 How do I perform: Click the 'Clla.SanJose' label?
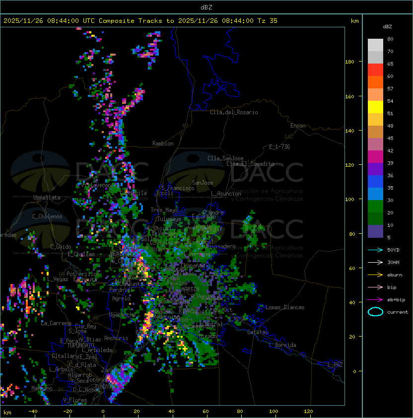pos(225,158)
